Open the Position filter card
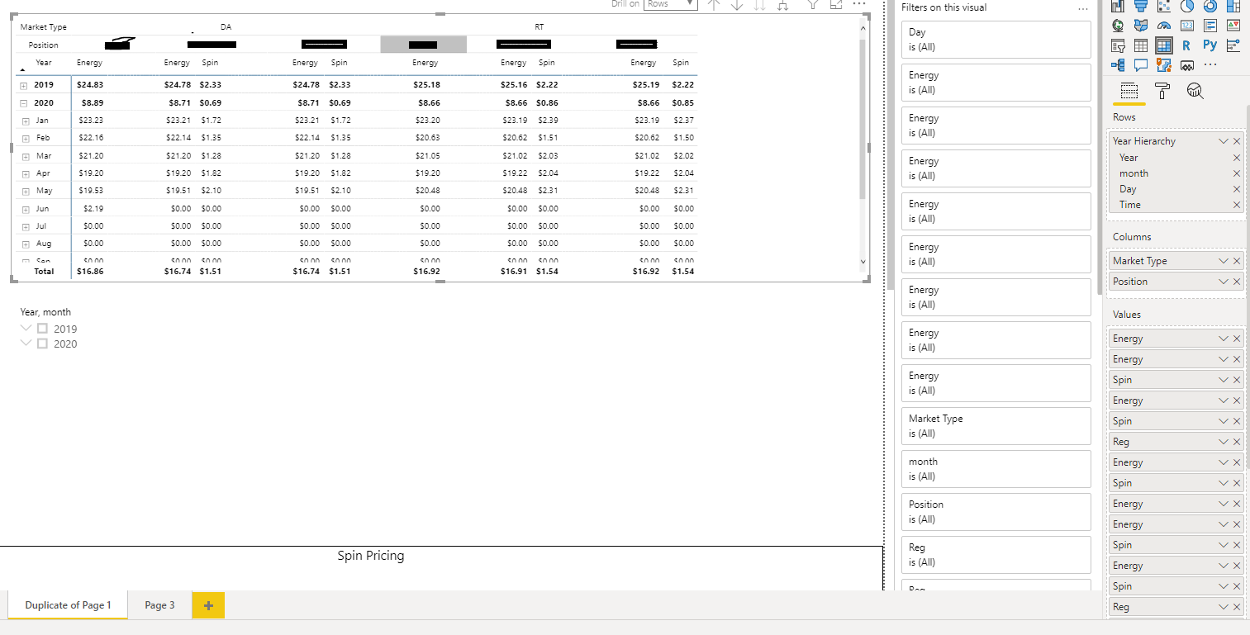This screenshot has height=635, width=1250. click(x=996, y=512)
